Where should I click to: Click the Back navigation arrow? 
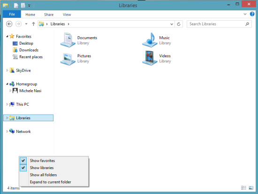(x=9, y=24)
